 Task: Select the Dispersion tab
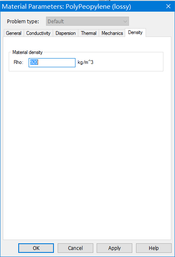pyautogui.click(x=66, y=33)
